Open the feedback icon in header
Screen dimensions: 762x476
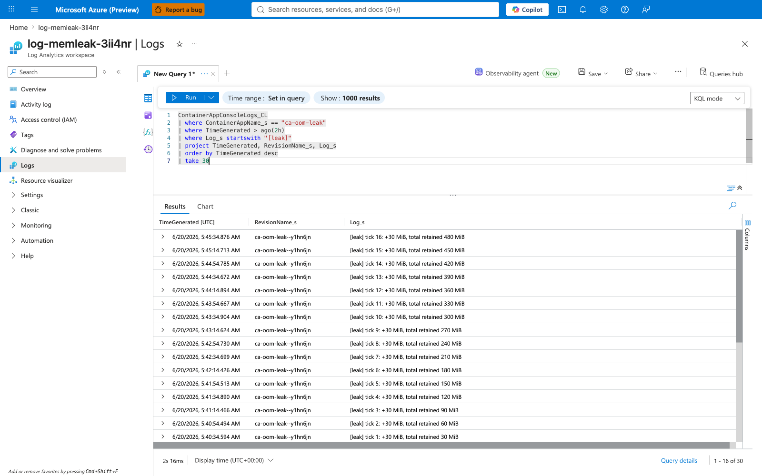(x=646, y=10)
